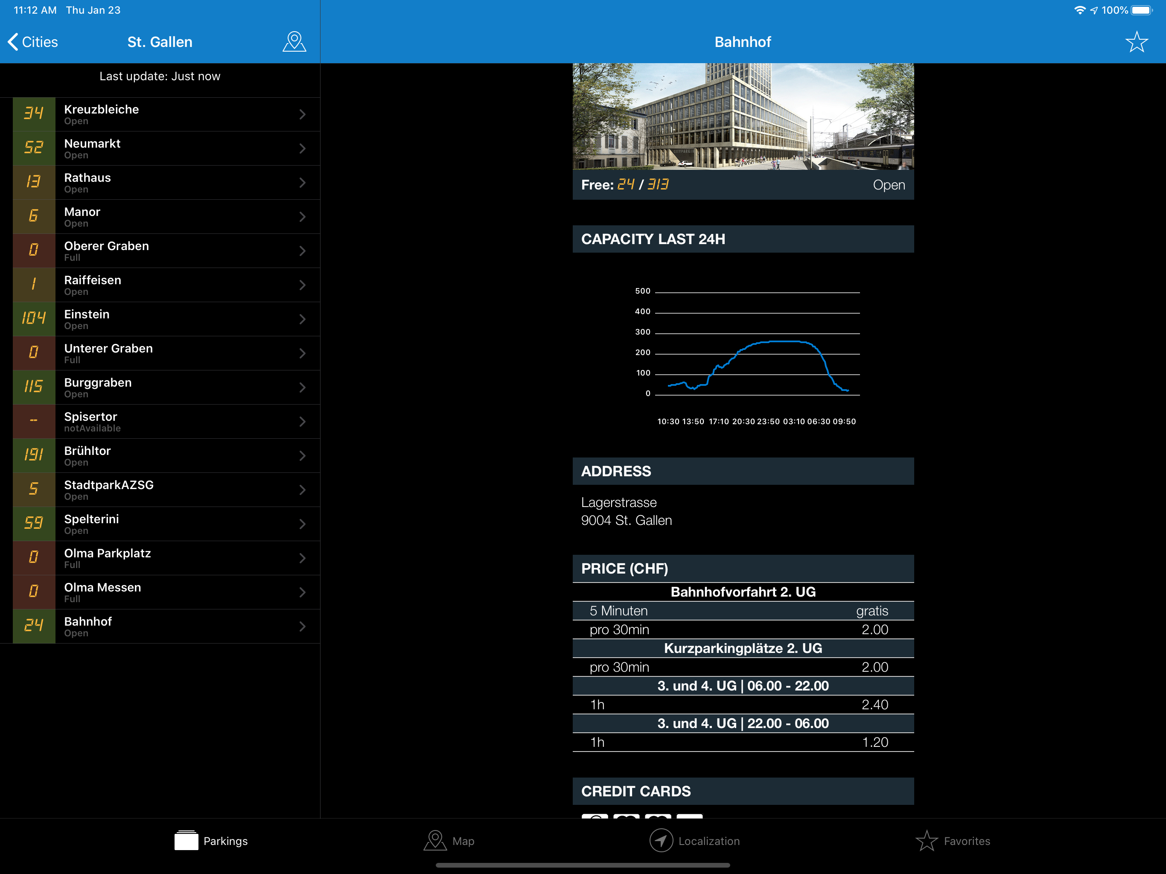Tap the map pin icon beside St. Gallen
Screen dimensions: 1166x874
[x=294, y=42]
